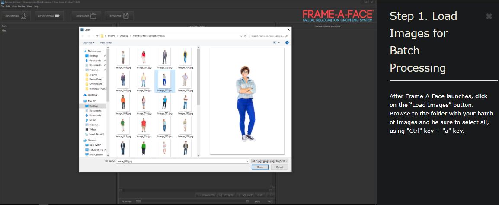Open the Edit menu in Frame-A-Face
The image size is (499, 205).
point(8,6)
